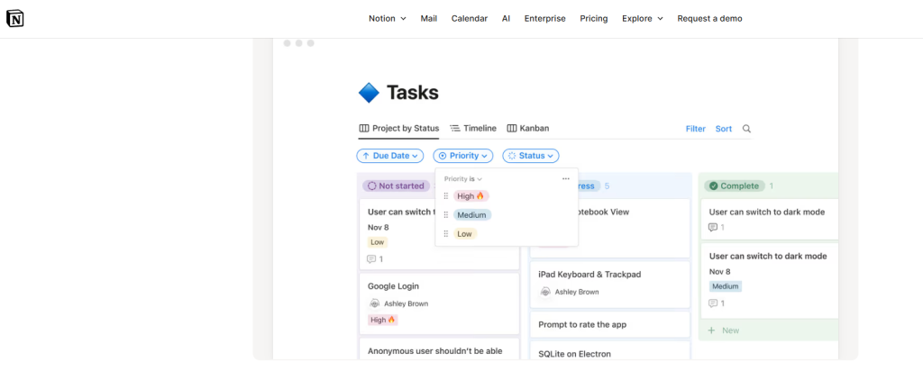Click the Filter button
Viewport: 923px width, 371px height.
point(695,129)
